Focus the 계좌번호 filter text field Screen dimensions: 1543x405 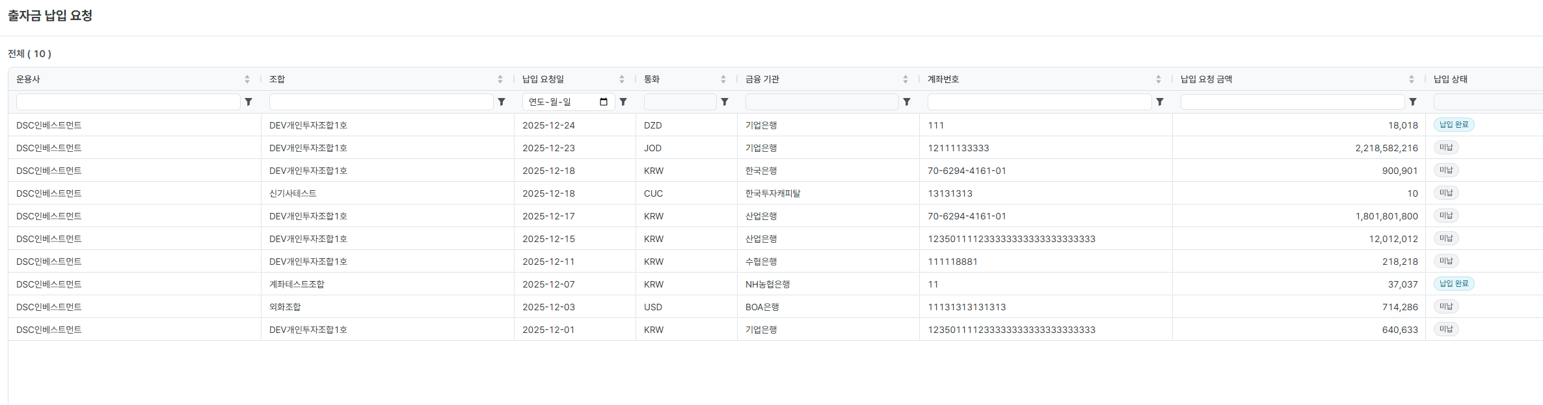[1039, 102]
